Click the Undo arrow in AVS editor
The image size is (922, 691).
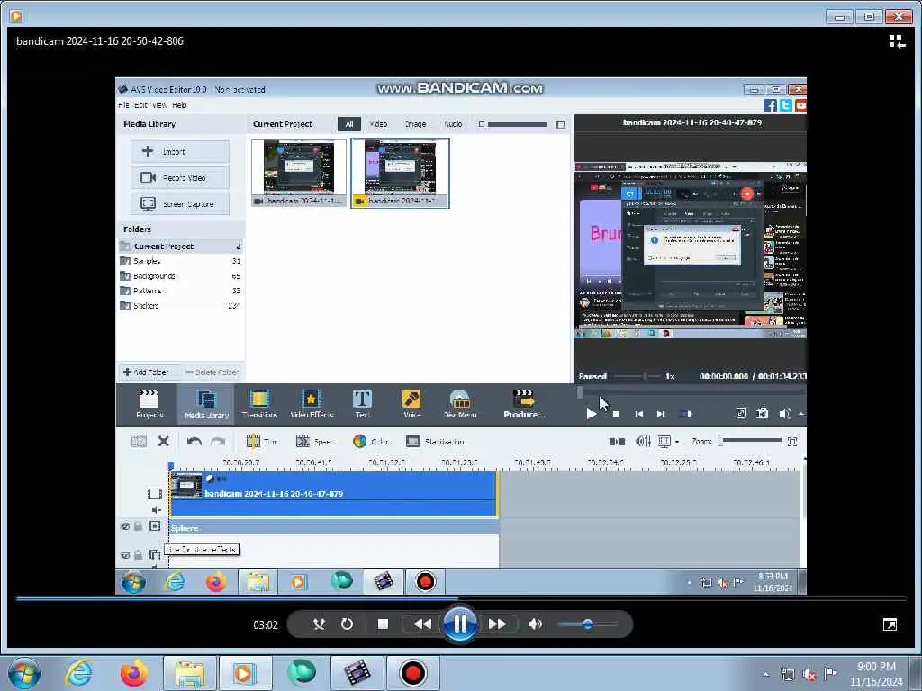point(194,441)
